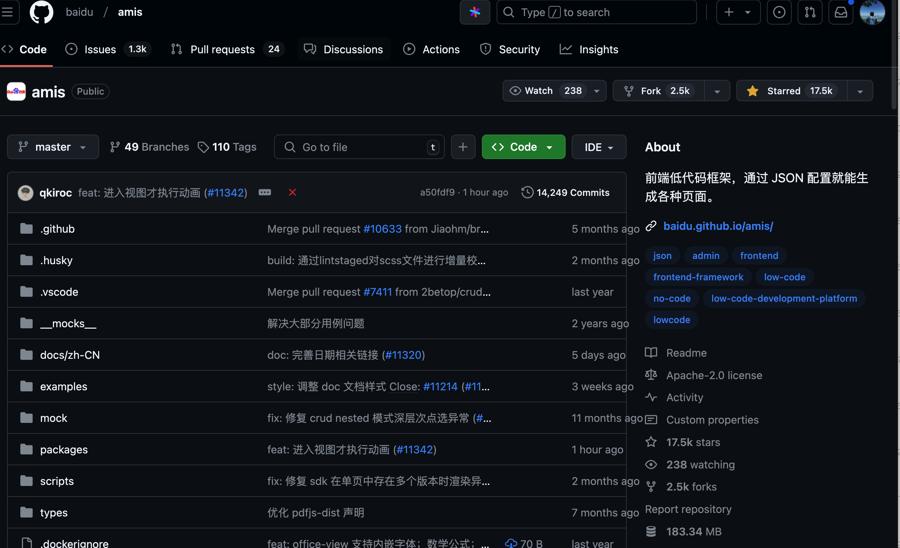Switch to the Discussions tab

(x=344, y=49)
